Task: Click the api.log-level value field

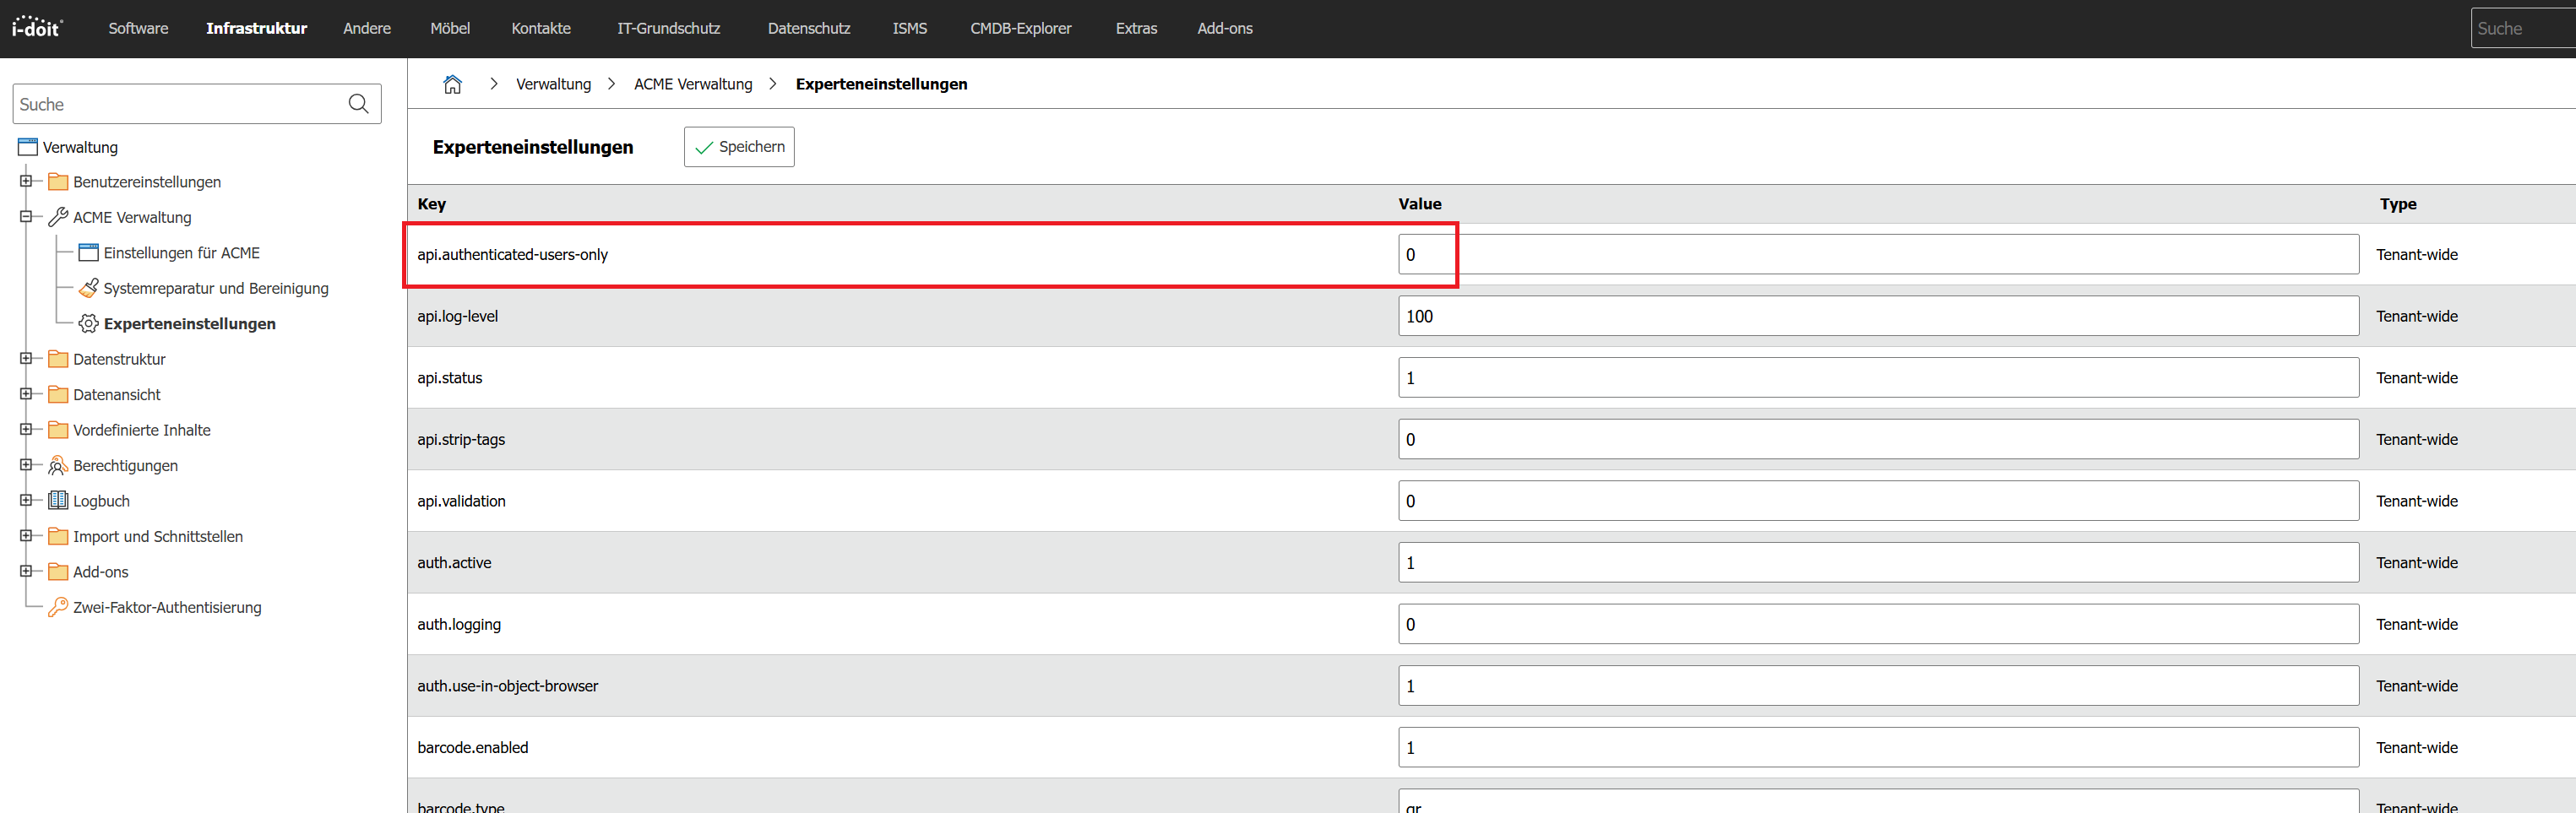Action: point(1877,316)
